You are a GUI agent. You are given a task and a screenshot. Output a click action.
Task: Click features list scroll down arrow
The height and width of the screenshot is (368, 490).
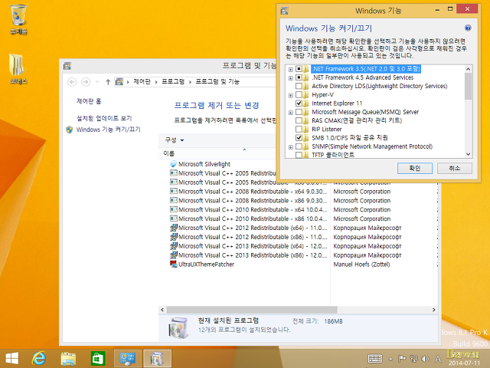coord(468,154)
